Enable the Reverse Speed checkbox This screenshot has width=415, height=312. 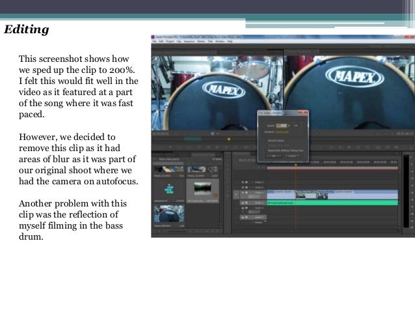pos(267,141)
